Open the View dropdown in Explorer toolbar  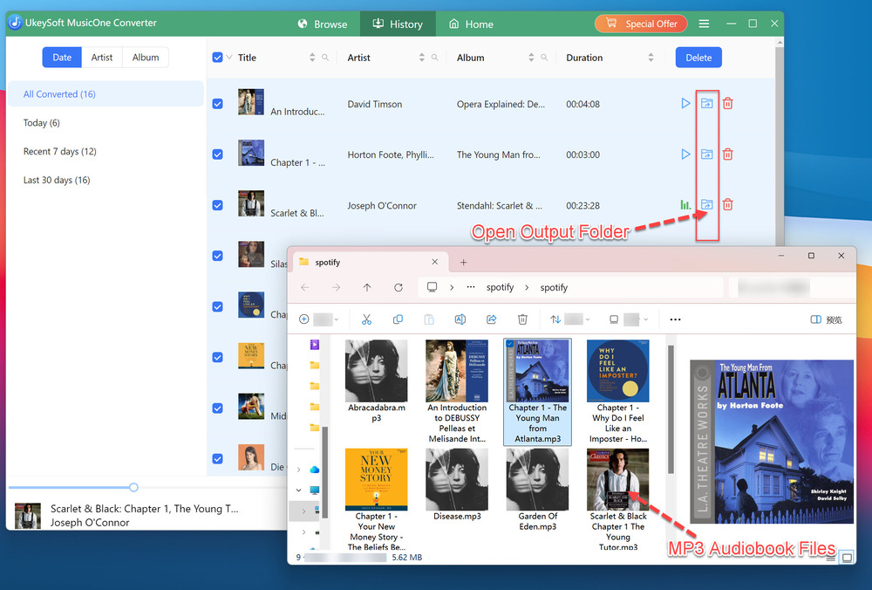point(629,319)
